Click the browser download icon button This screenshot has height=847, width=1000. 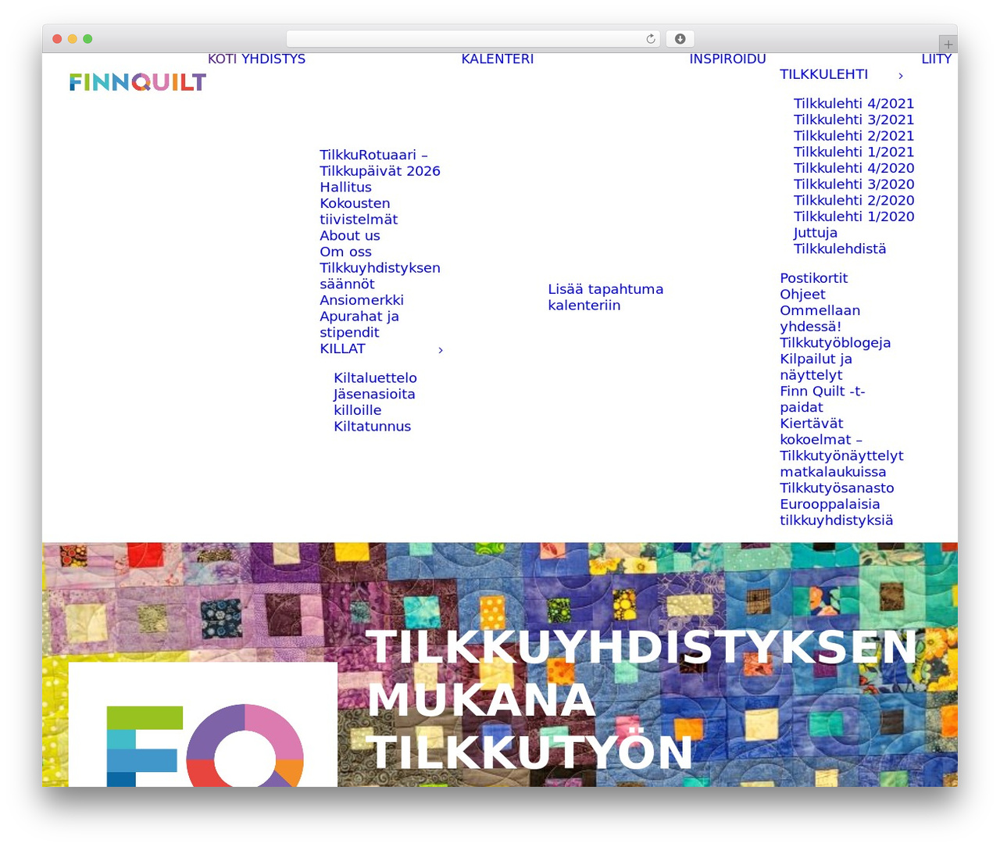680,39
